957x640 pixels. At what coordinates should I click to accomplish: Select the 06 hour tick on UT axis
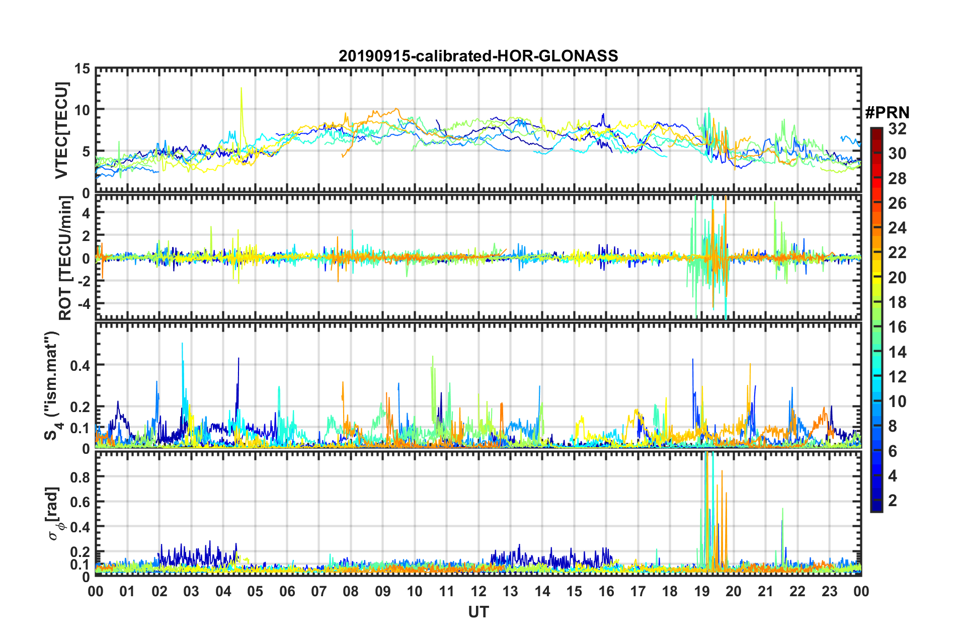287,591
